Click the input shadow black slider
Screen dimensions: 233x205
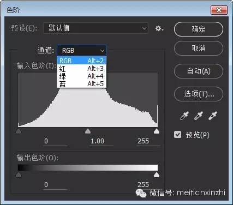pyautogui.click(x=19, y=131)
